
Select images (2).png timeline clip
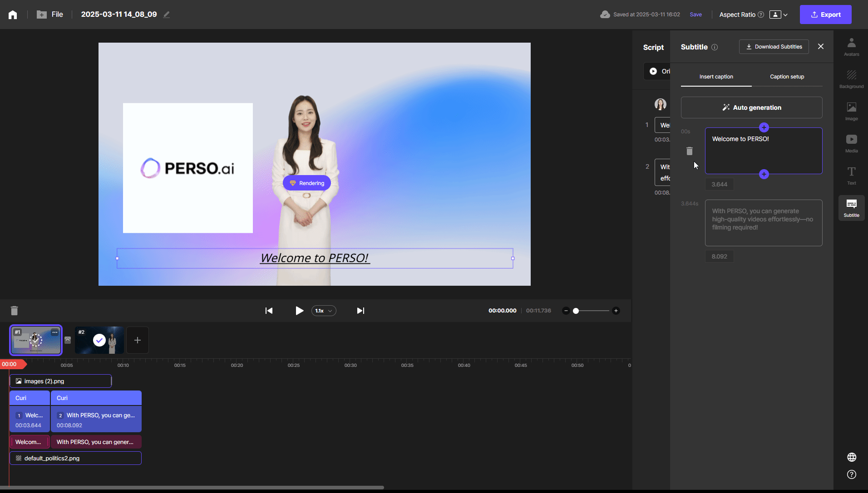60,381
